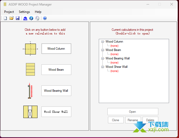Select Wood Column in the calculations tree
This screenshot has width=179, height=138.
tap(114, 42)
